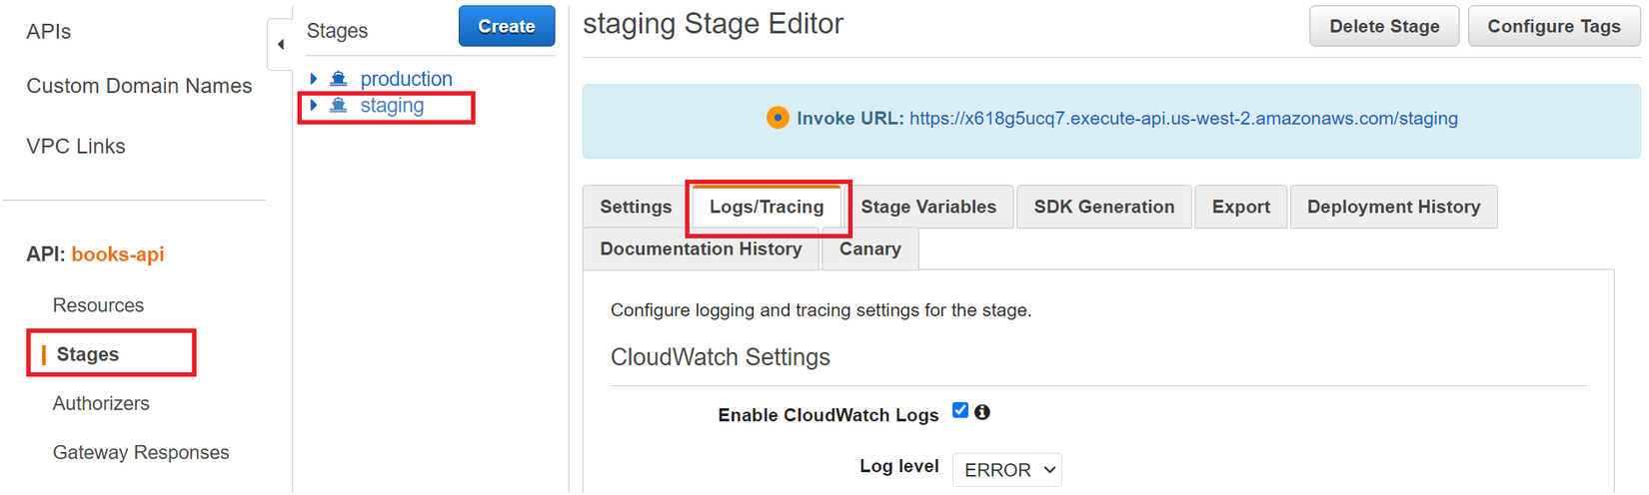Viewport: 1649px width, 495px height.
Task: Expand the staging stage tree arrow
Action: coord(314,106)
